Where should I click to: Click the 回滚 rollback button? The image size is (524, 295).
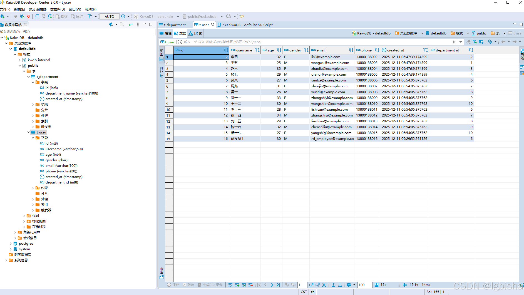(x=77, y=16)
